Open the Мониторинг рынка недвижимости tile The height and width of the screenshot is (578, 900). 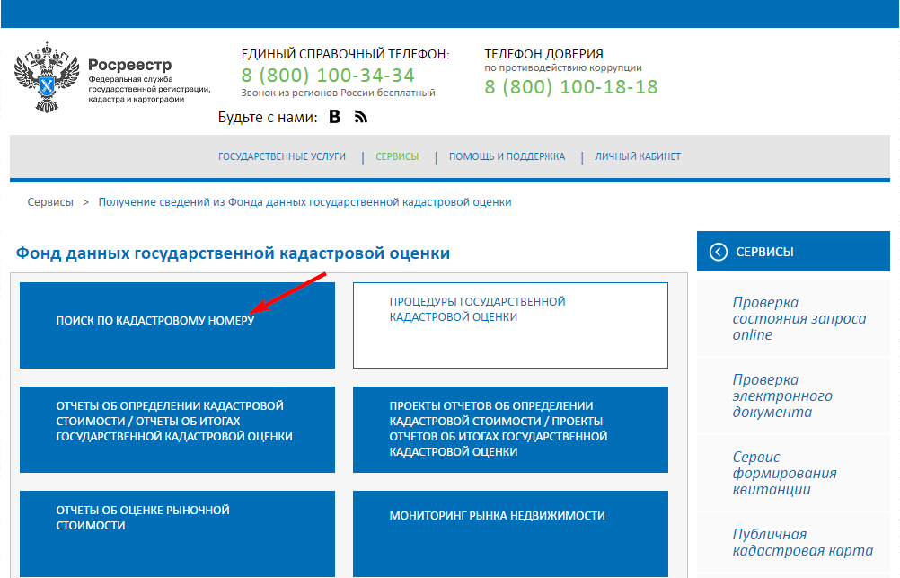pos(510,534)
